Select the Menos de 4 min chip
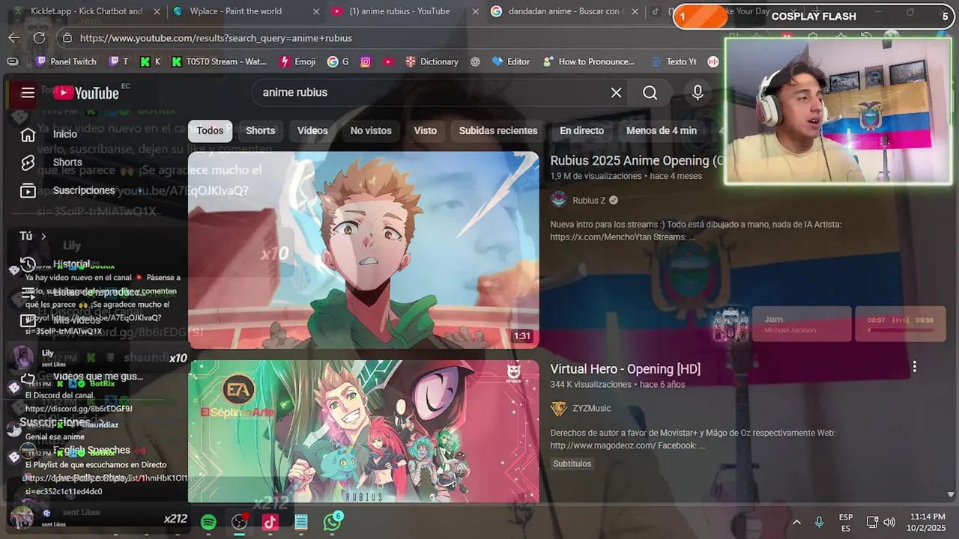 (662, 130)
